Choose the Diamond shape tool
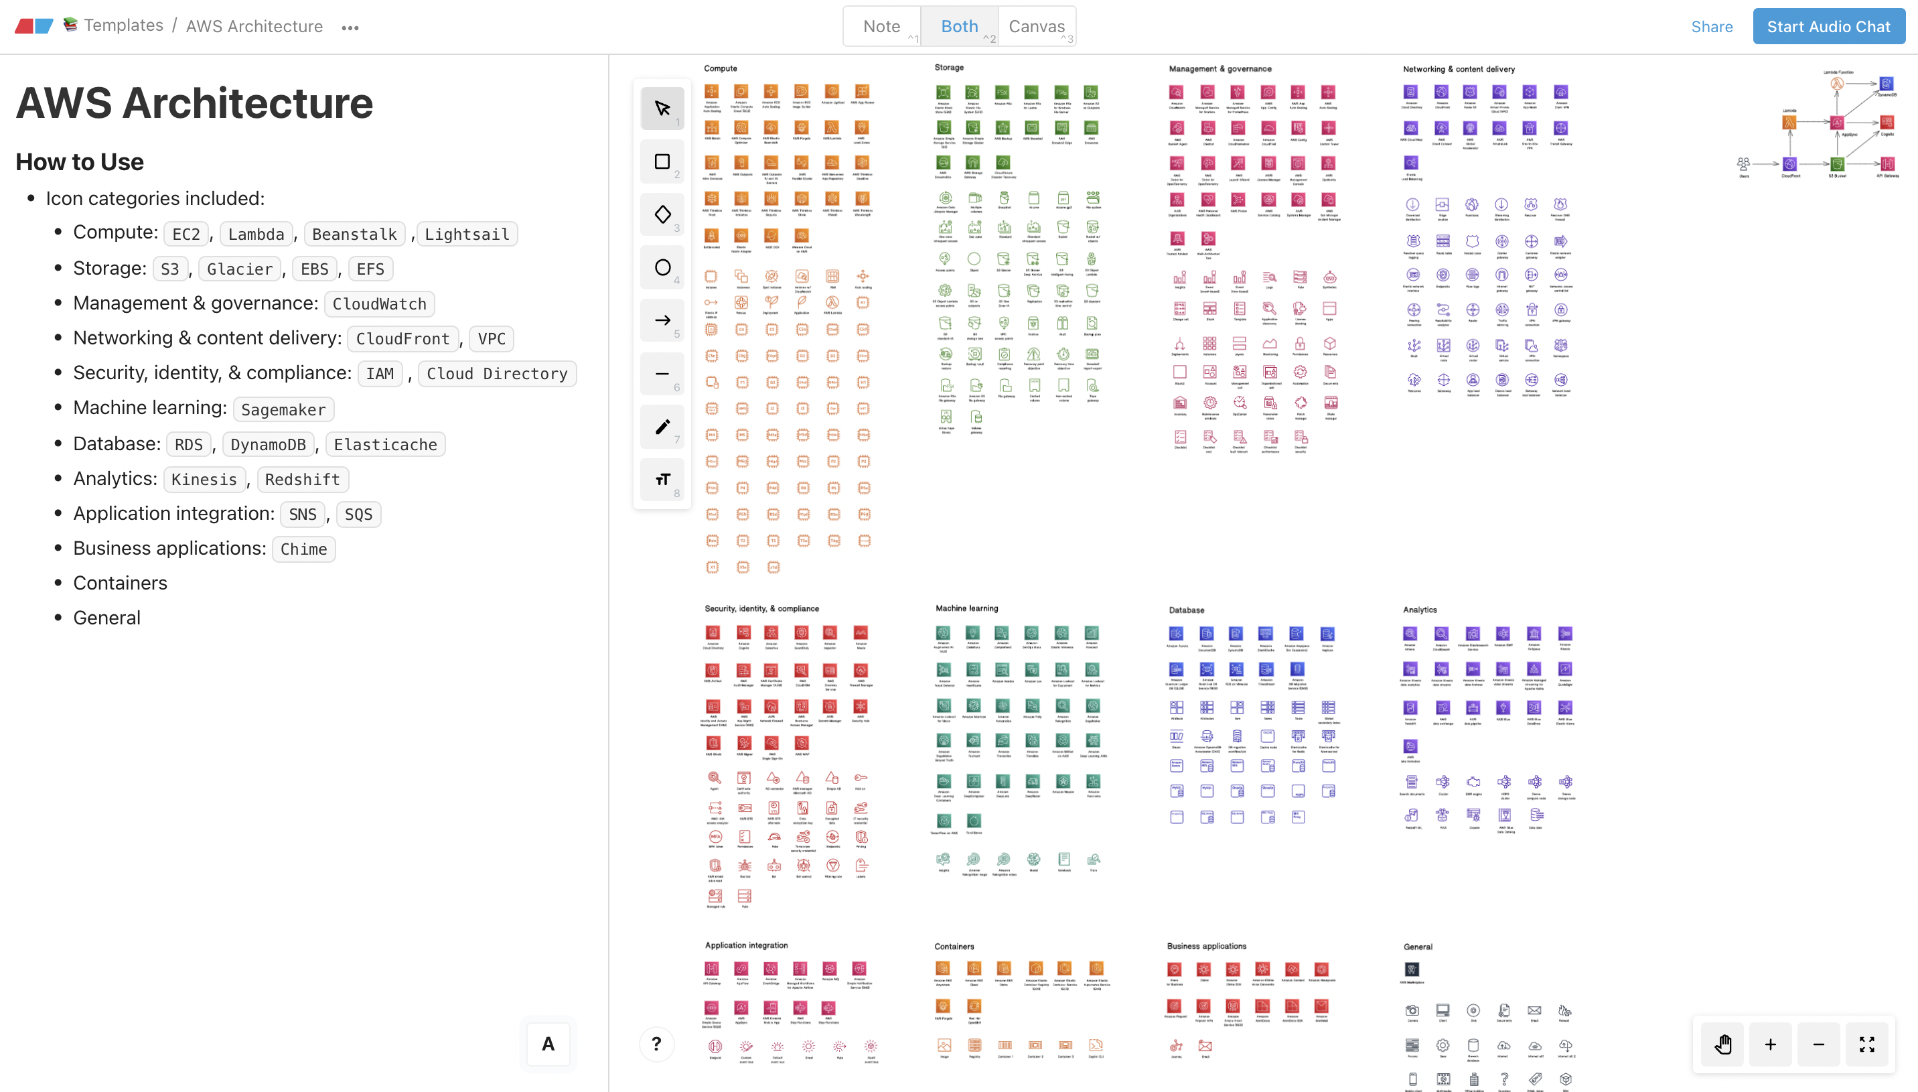Screen dimensions: 1918x1092 pos(662,214)
